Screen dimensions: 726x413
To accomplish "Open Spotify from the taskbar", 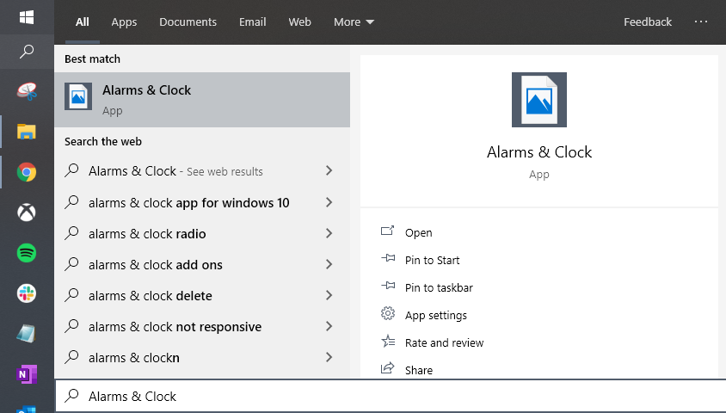I will click(x=27, y=253).
